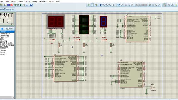Copy selection to clipboard icon
Image resolution: width=178 pixels, height=100 pixels.
[129, 5]
